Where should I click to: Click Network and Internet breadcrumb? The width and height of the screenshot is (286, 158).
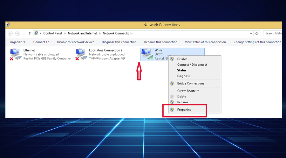coord(82,33)
